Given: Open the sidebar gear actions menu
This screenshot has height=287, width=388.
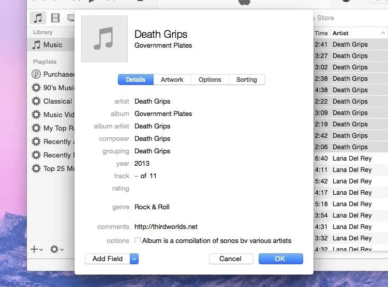Looking at the screenshot, I should coord(57,249).
